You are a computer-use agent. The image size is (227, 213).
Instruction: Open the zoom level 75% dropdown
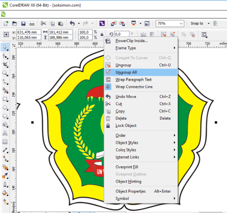[x=181, y=24]
